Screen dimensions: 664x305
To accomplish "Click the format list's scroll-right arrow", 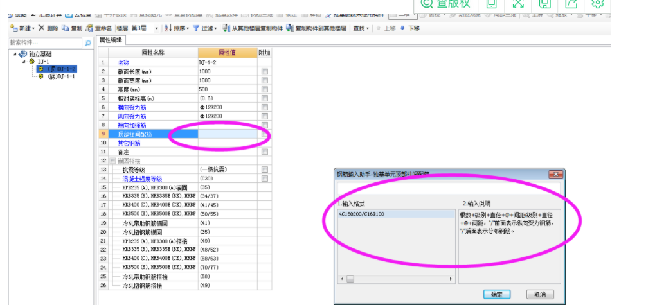I will (x=451, y=279).
